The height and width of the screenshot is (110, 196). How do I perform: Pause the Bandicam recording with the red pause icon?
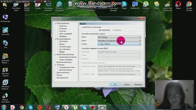tap(38, 2)
